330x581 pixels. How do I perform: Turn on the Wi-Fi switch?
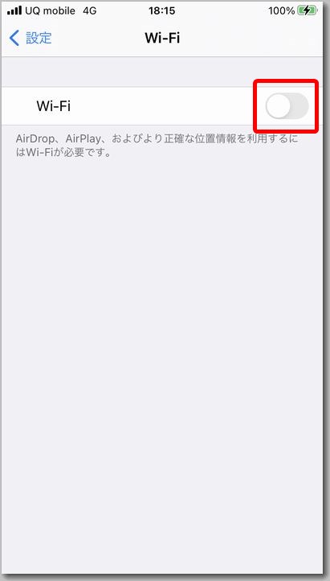[x=287, y=106]
